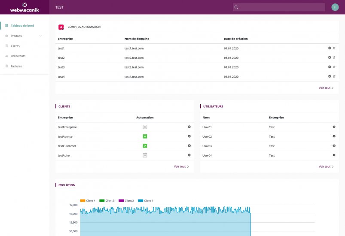The image size is (345, 236).
Task: Click inside the header search field
Action: (x=279, y=7)
